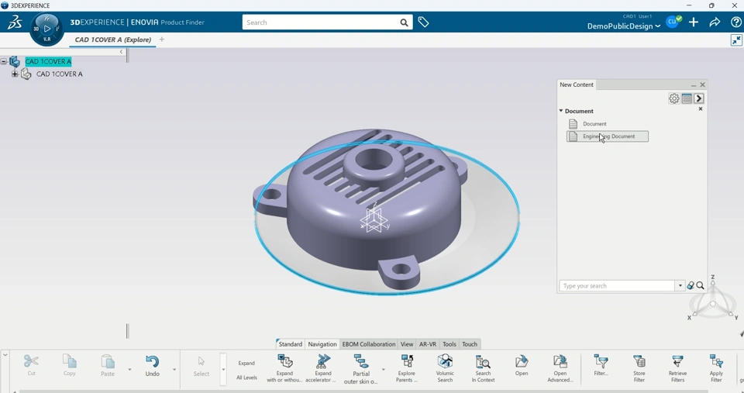Switch to the Touch tab
Image resolution: width=744 pixels, height=393 pixels.
pyautogui.click(x=470, y=344)
